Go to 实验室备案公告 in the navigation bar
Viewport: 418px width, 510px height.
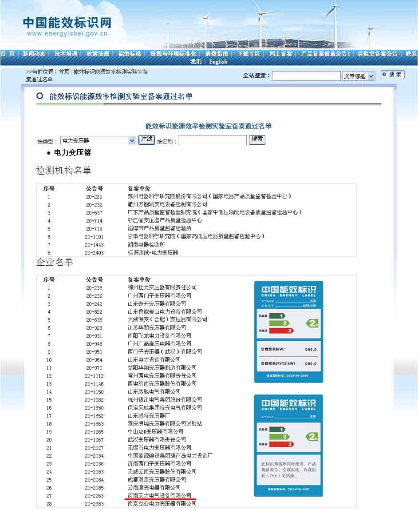point(378,54)
